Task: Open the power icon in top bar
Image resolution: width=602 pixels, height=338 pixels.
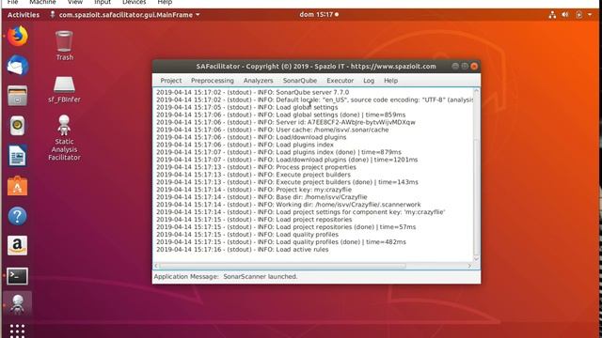Action: pos(578,15)
